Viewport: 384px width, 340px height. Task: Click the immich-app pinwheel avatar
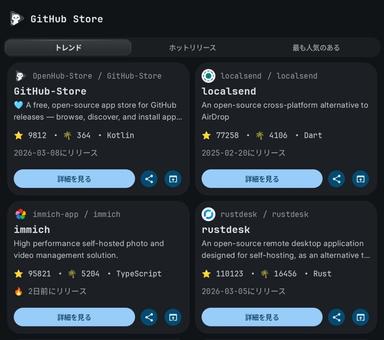(x=20, y=214)
